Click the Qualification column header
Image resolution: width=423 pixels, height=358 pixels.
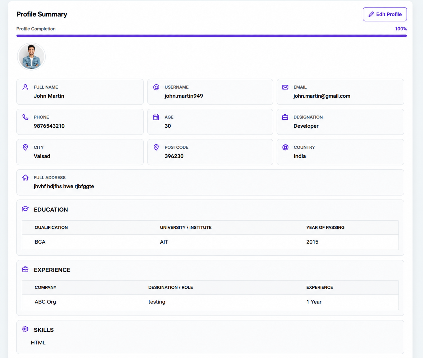coord(51,228)
